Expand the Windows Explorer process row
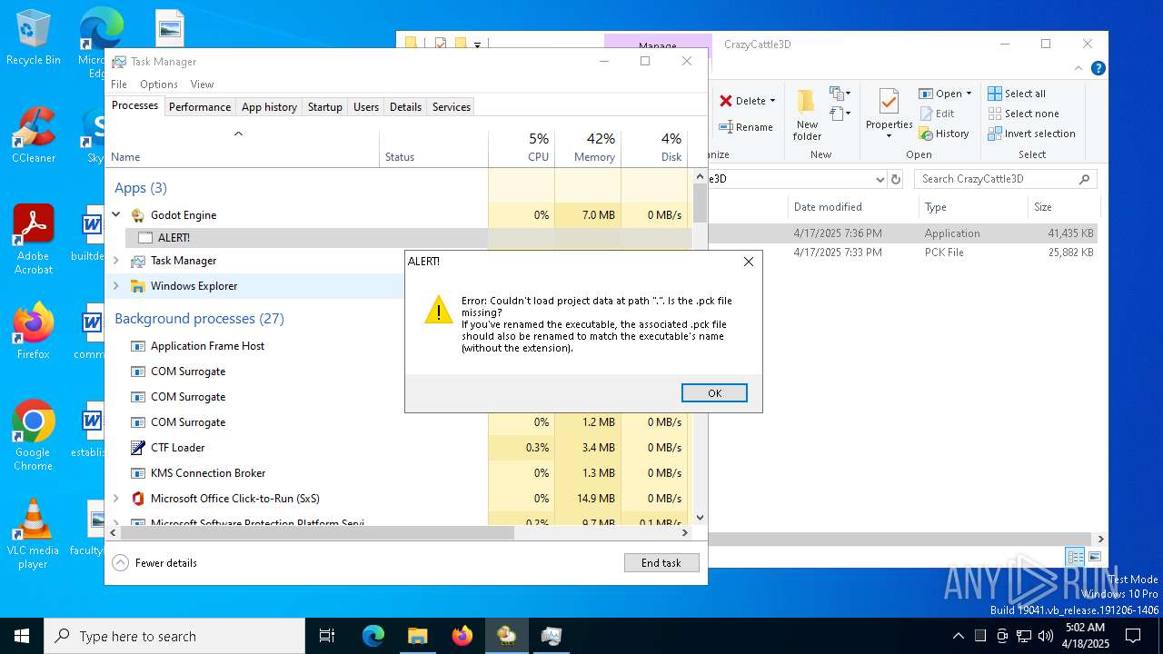Screen dimensions: 1163x654 (x=116, y=286)
